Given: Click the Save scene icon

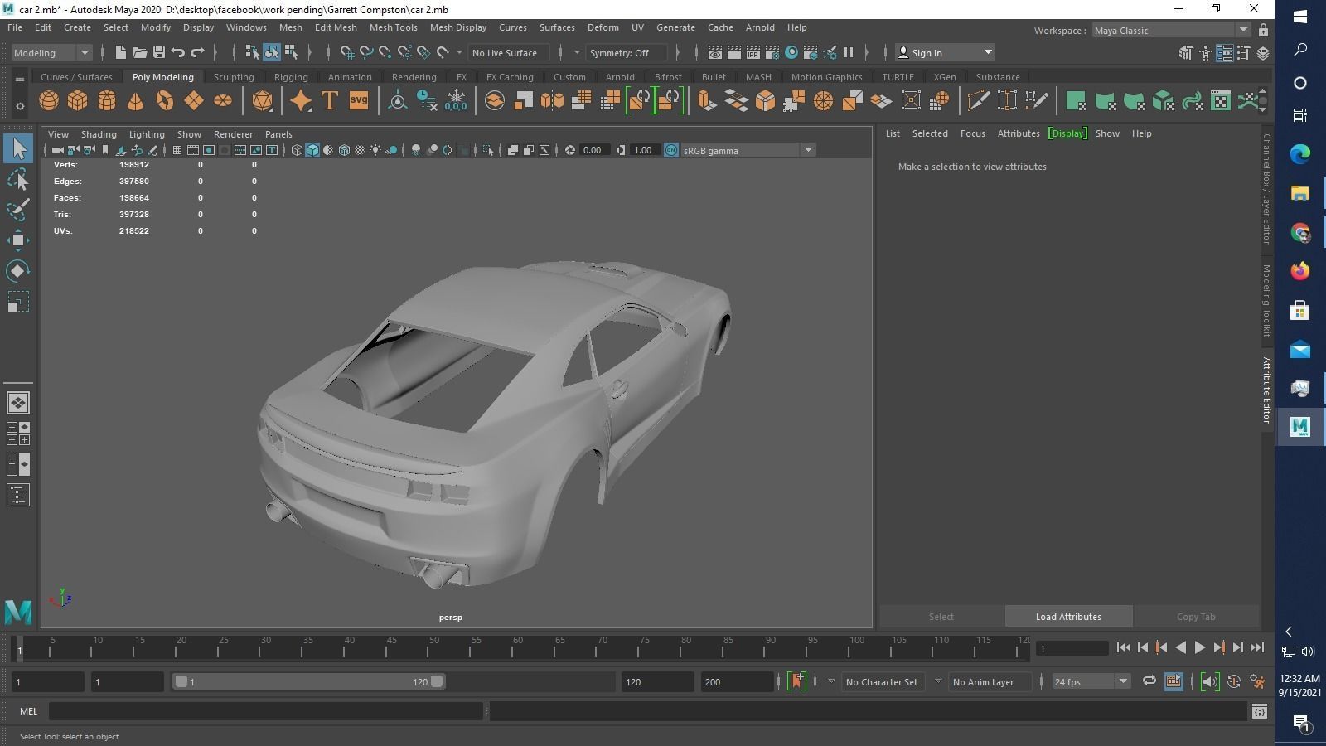Looking at the screenshot, I should point(159,52).
